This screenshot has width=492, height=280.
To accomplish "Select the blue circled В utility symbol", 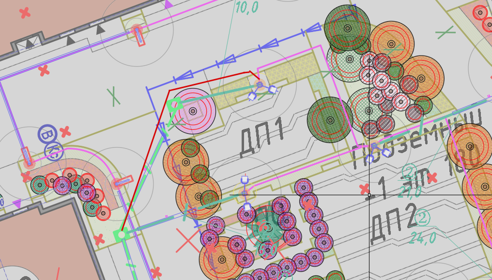I will (x=47, y=134).
